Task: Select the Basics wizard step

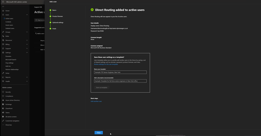Action: pos(54,10)
